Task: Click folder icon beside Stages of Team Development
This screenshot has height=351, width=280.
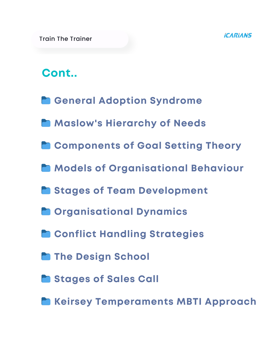Action: coord(46,190)
